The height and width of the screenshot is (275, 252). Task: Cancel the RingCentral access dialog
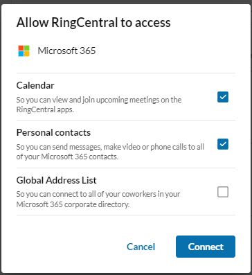141,247
